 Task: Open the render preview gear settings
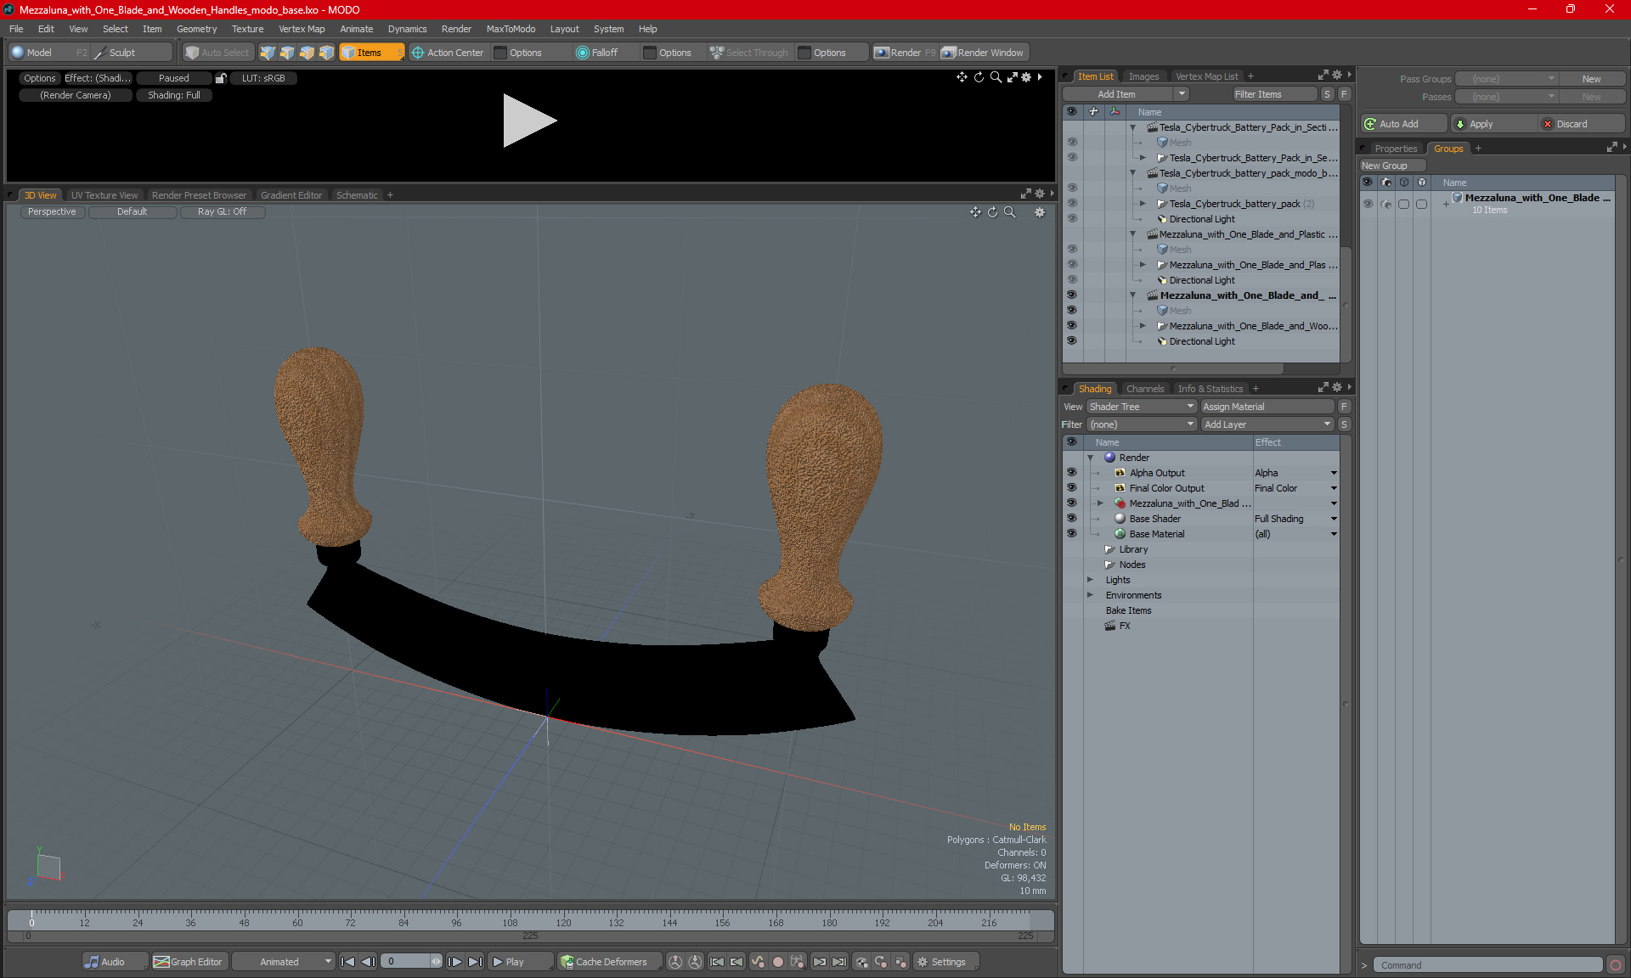(x=1026, y=77)
